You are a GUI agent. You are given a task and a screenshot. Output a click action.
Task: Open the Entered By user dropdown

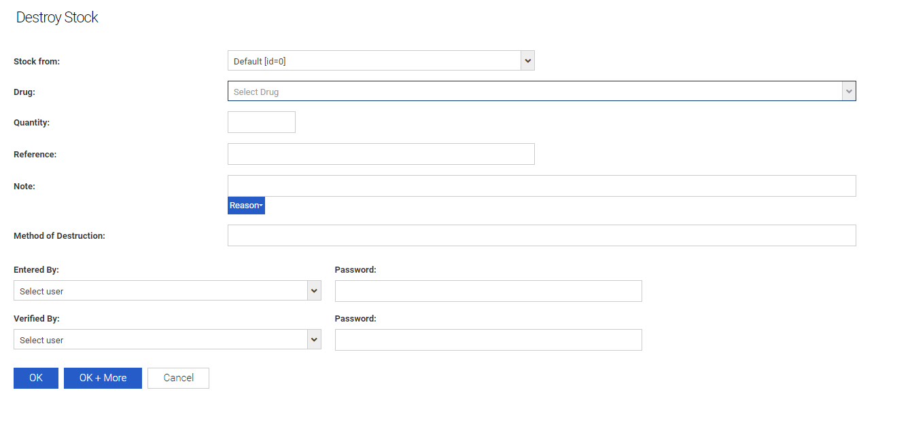[x=160, y=291]
